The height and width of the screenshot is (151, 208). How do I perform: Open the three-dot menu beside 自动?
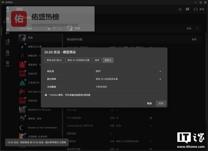click(198, 29)
